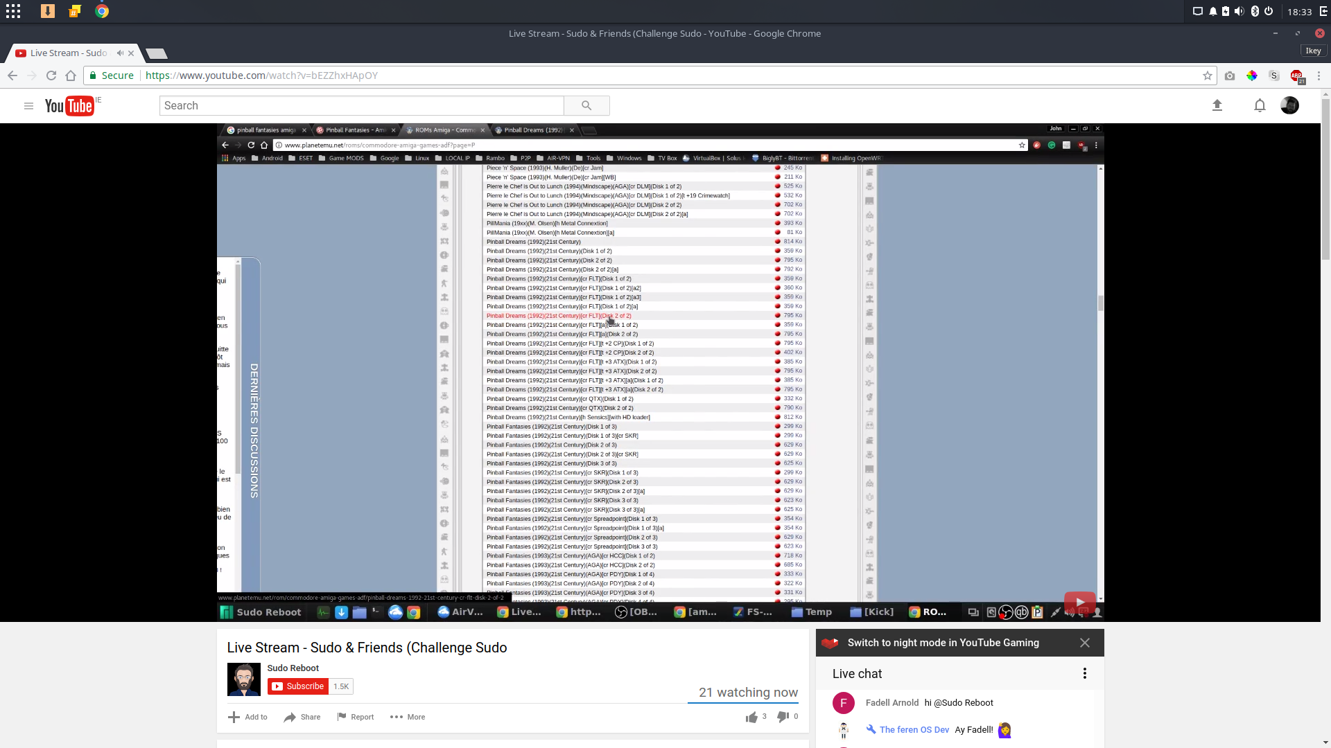This screenshot has width=1331, height=748.
Task: Click Fadell Arnold's chat avatar
Action: (843, 703)
